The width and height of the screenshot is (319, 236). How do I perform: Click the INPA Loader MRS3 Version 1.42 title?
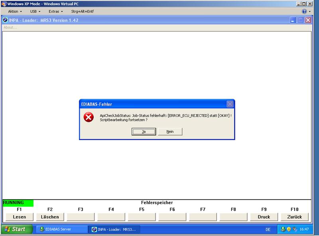coord(43,20)
